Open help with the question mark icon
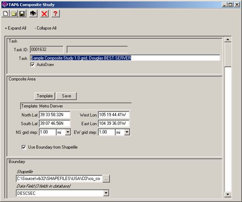The image size is (242, 202). point(55,13)
